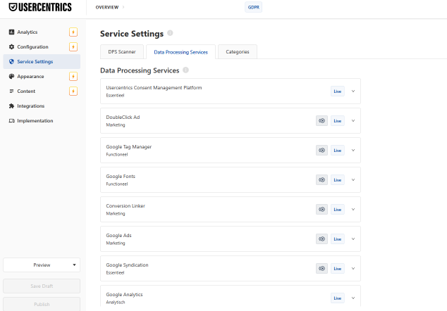Switch to the Categories tab
The height and width of the screenshot is (311, 447).
pos(237,51)
